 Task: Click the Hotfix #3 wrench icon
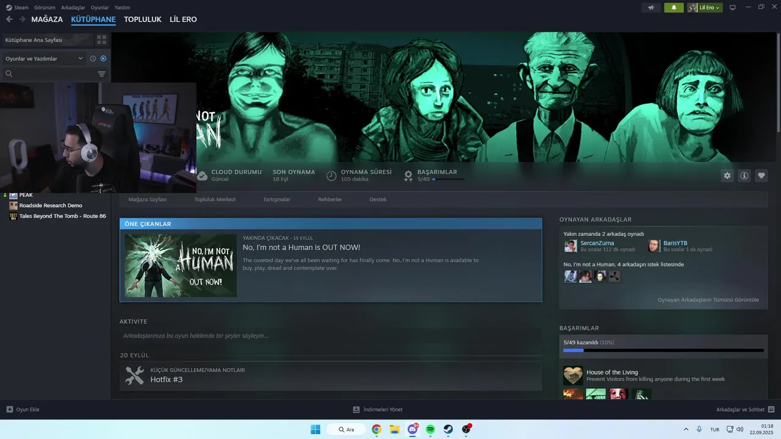click(x=134, y=375)
